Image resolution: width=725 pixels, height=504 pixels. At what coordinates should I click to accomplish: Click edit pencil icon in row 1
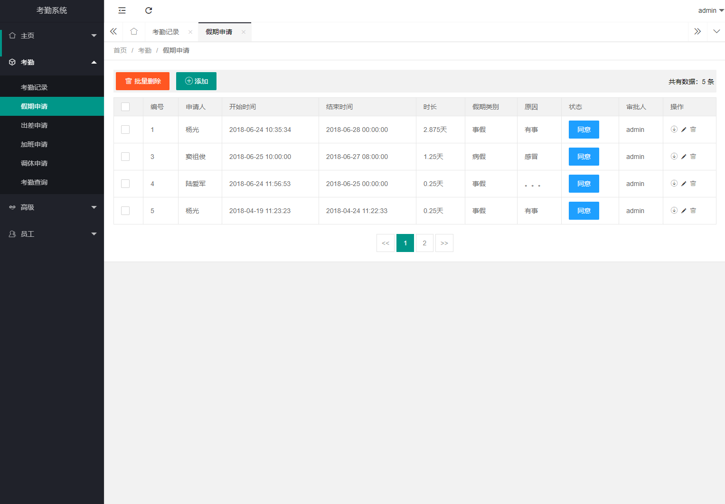point(684,130)
